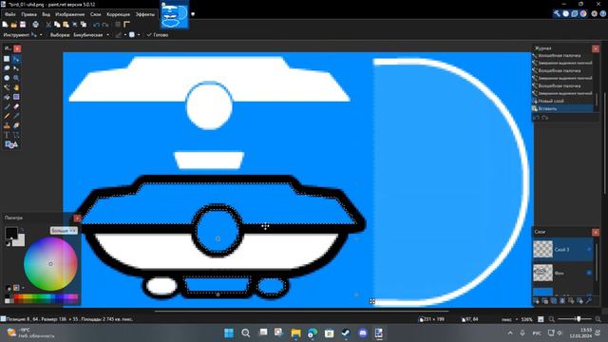This screenshot has height=342, width=608.
Task: Click the Copy toolbar icon
Action: pos(57,25)
